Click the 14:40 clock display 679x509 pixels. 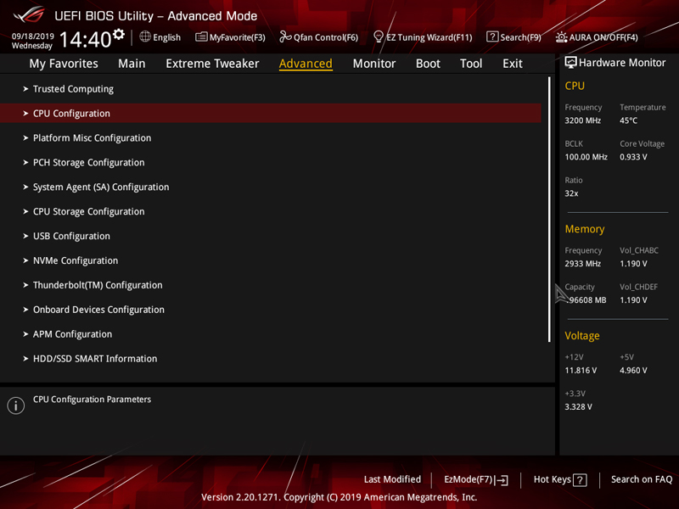86,40
